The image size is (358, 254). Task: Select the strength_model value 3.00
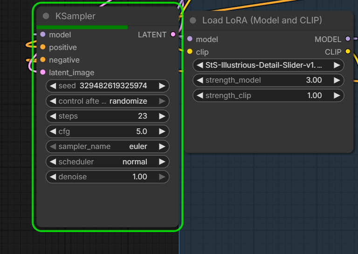[314, 80]
